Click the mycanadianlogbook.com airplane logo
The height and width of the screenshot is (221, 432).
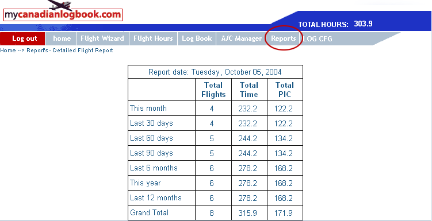pyautogui.click(x=63, y=11)
